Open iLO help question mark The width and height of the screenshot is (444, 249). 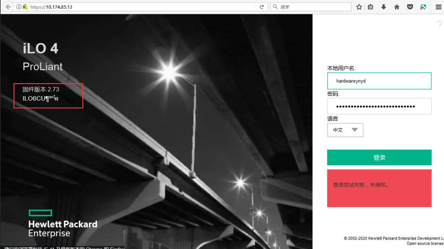point(439,24)
